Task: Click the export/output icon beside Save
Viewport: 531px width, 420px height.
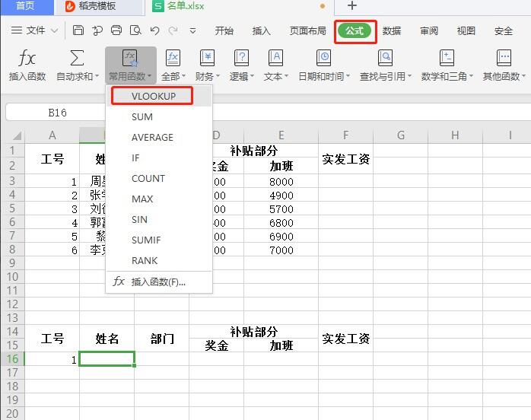Action: [x=97, y=30]
